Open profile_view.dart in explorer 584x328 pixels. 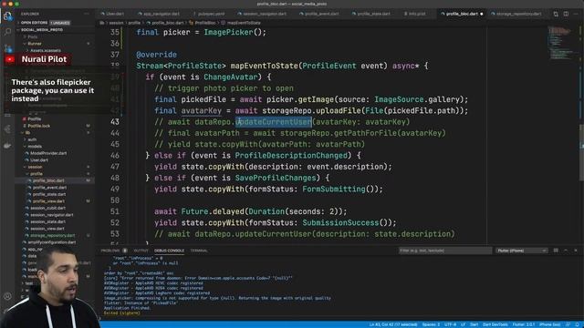tap(48, 201)
